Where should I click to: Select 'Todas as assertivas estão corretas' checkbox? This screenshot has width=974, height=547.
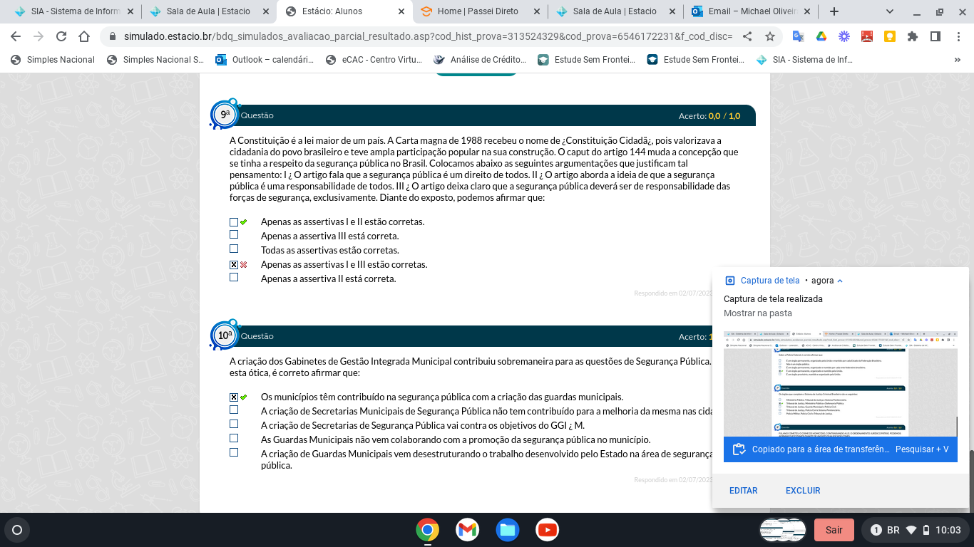(x=234, y=249)
